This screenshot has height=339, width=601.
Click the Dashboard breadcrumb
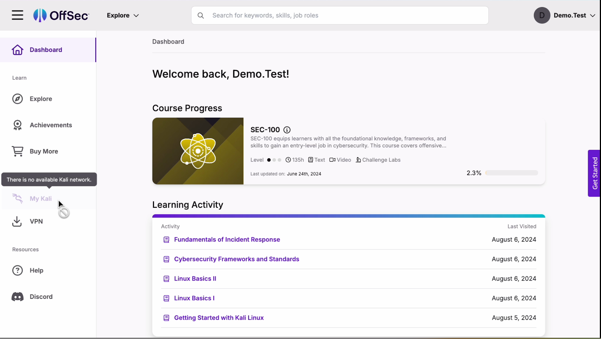pos(168,41)
